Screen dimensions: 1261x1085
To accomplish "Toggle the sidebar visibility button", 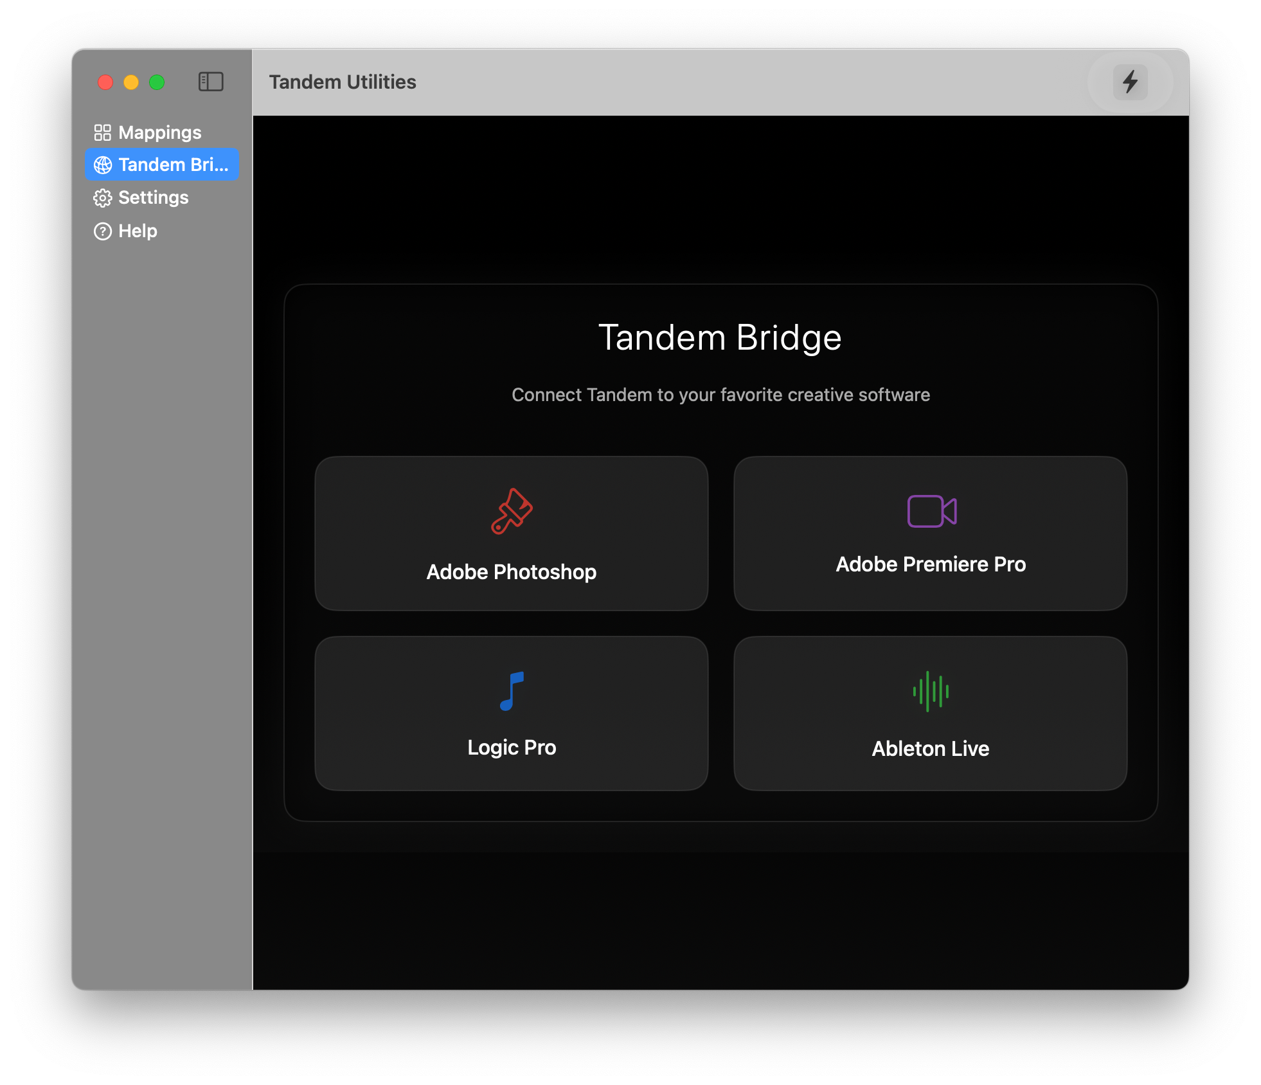I will pos(211,82).
